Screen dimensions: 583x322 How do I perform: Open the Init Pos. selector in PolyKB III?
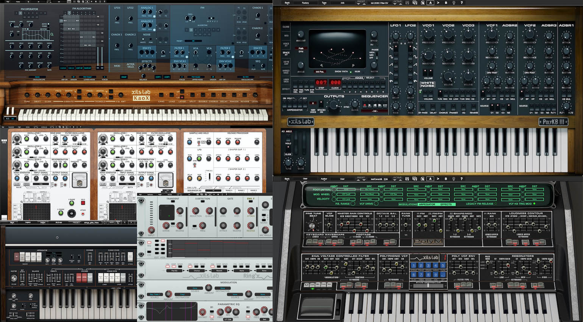pos(320,72)
